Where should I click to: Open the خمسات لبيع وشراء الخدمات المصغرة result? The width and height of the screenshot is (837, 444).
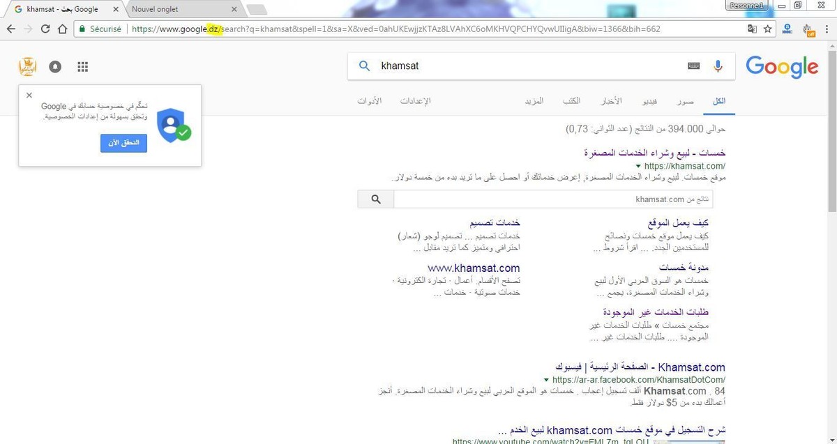click(x=654, y=153)
